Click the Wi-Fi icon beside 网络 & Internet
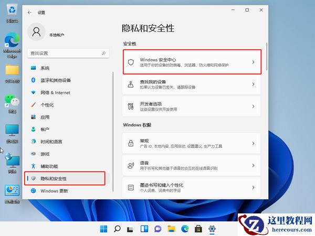This screenshot has width=315, height=236. (x=34, y=92)
